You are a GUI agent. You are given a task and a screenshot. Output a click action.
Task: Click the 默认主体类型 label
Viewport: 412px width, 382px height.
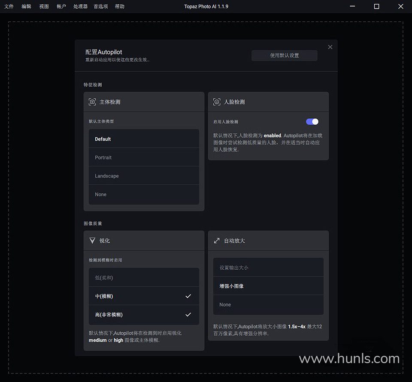(101, 121)
